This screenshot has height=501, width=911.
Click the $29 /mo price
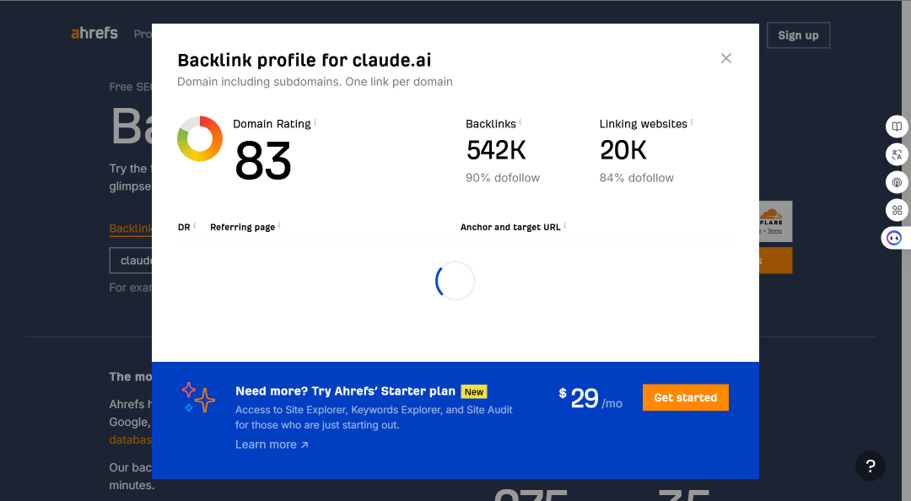tap(590, 399)
